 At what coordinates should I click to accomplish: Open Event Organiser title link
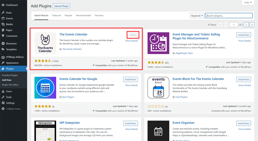click(x=183, y=123)
